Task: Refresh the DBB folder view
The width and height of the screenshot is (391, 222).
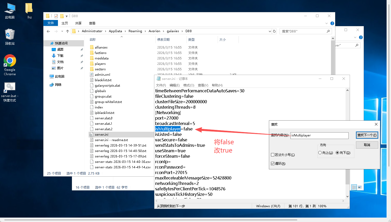Action: (x=274, y=31)
